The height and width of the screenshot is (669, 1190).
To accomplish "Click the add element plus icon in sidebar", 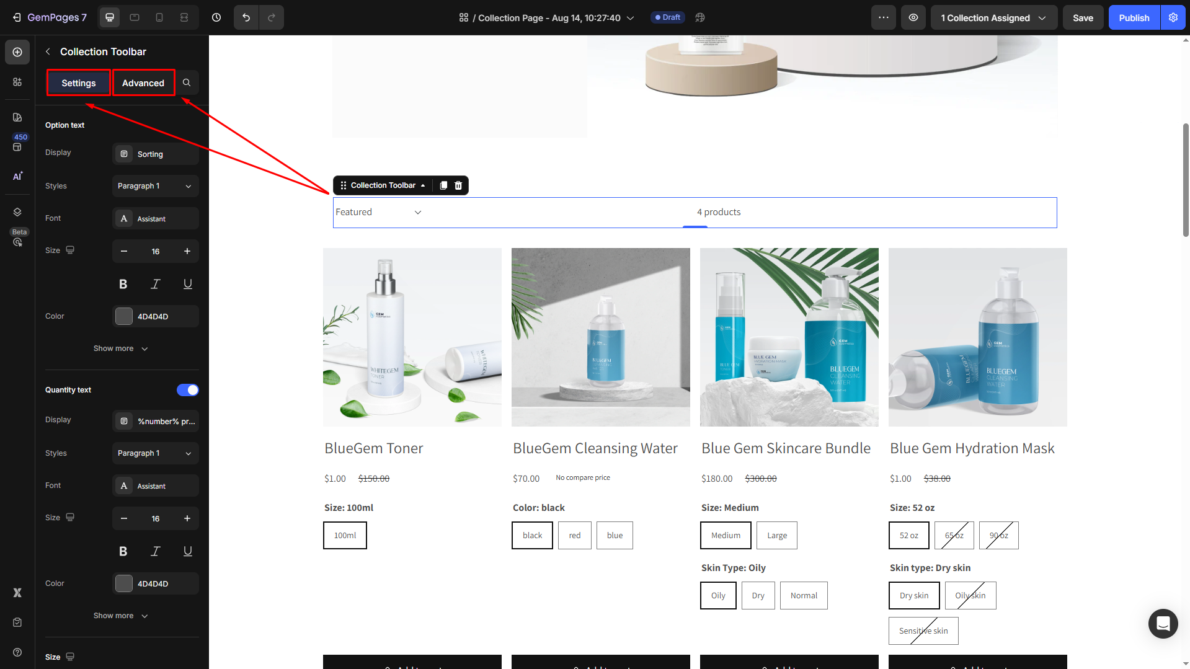I will (x=17, y=52).
